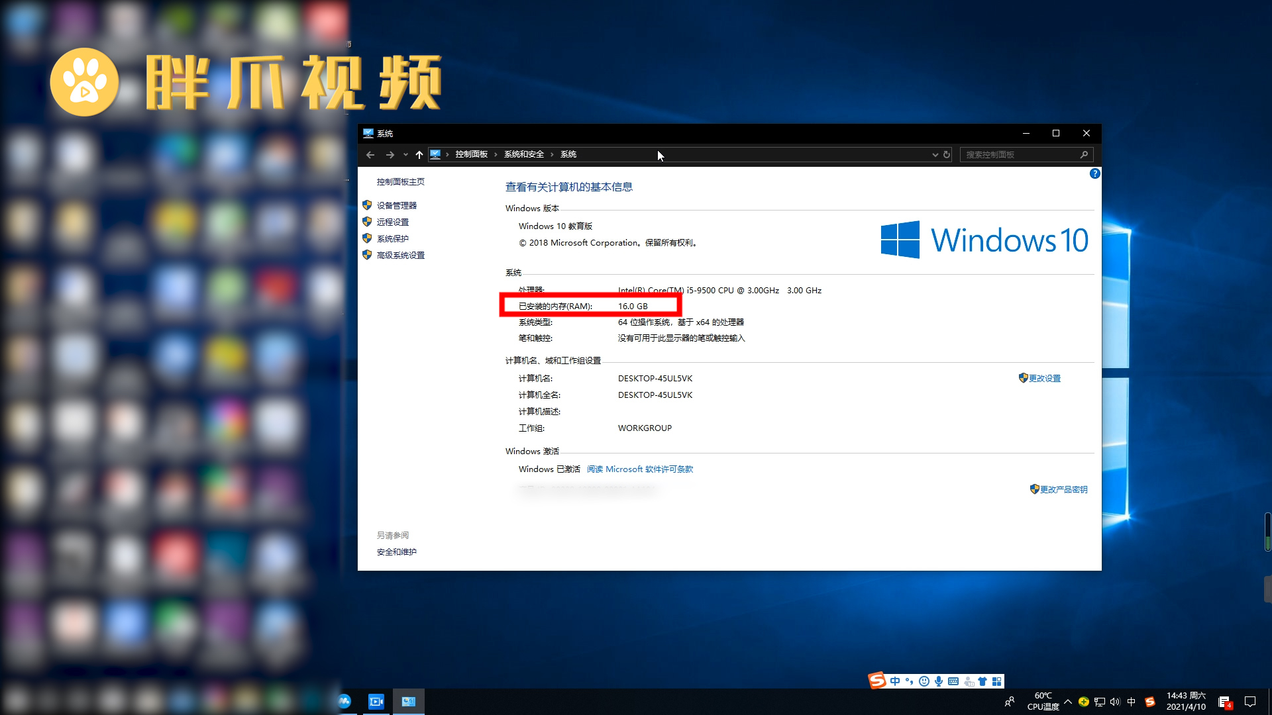Open the Action Center notification icon
This screenshot has height=715, width=1272.
coord(1250,702)
